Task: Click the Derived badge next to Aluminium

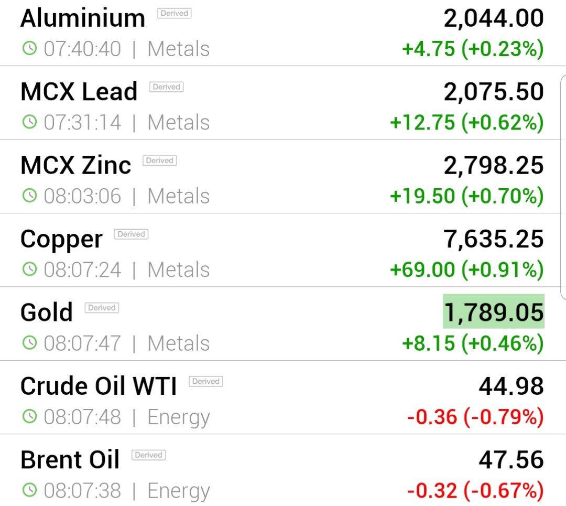Action: coord(175,13)
